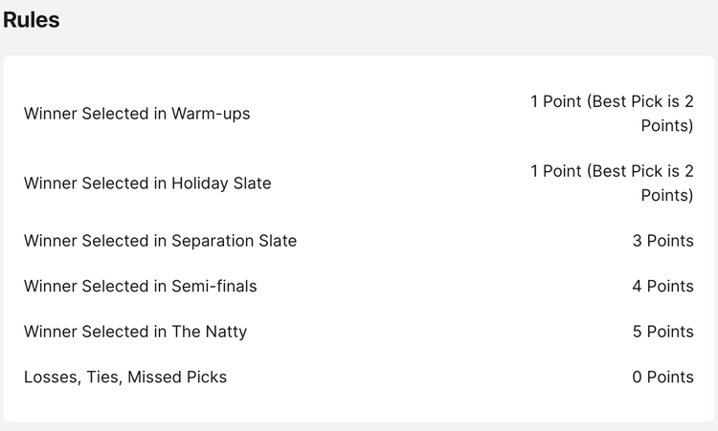Click the word 'Warm-ups' in the first rule
718x431 pixels.
click(211, 114)
